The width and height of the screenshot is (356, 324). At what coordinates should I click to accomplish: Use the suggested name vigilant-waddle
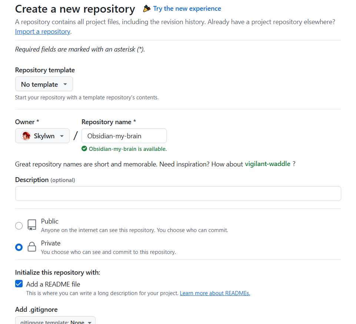[268, 164]
